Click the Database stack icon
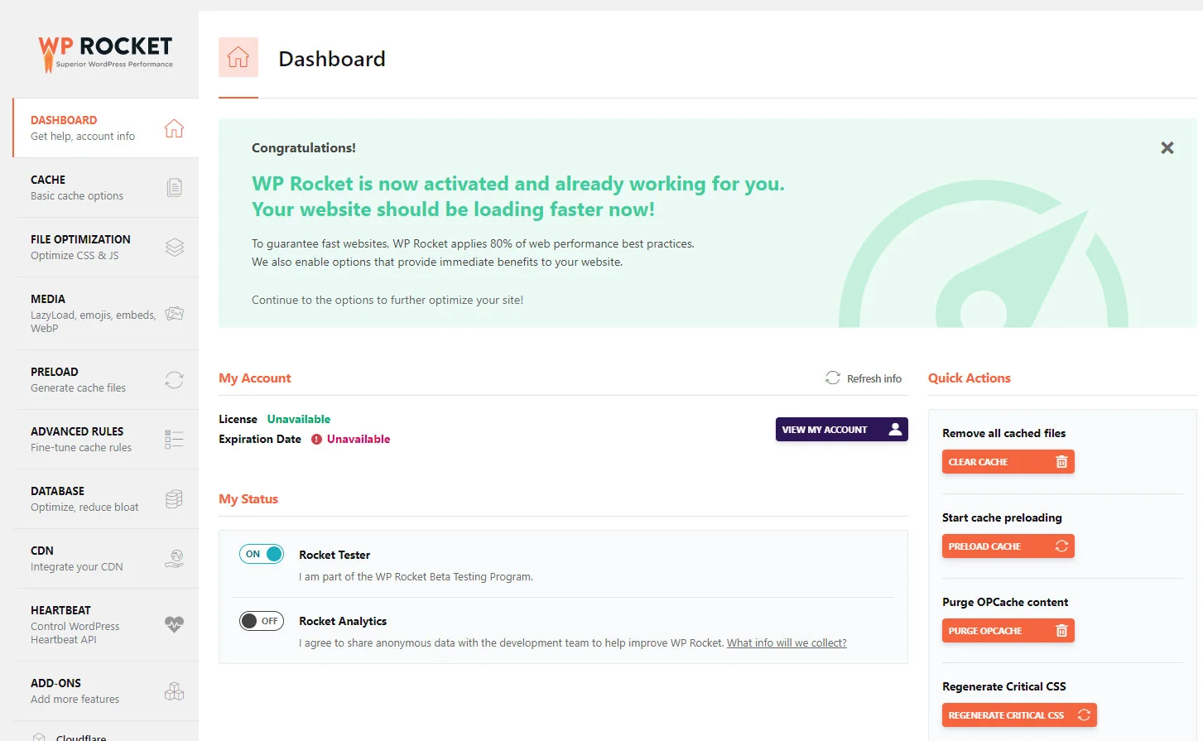 (x=174, y=499)
